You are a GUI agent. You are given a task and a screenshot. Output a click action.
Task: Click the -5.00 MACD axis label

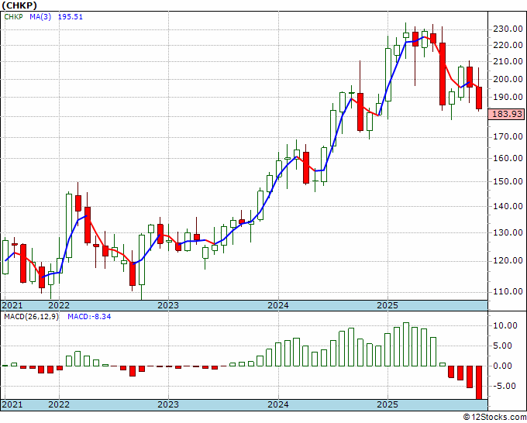(x=505, y=386)
